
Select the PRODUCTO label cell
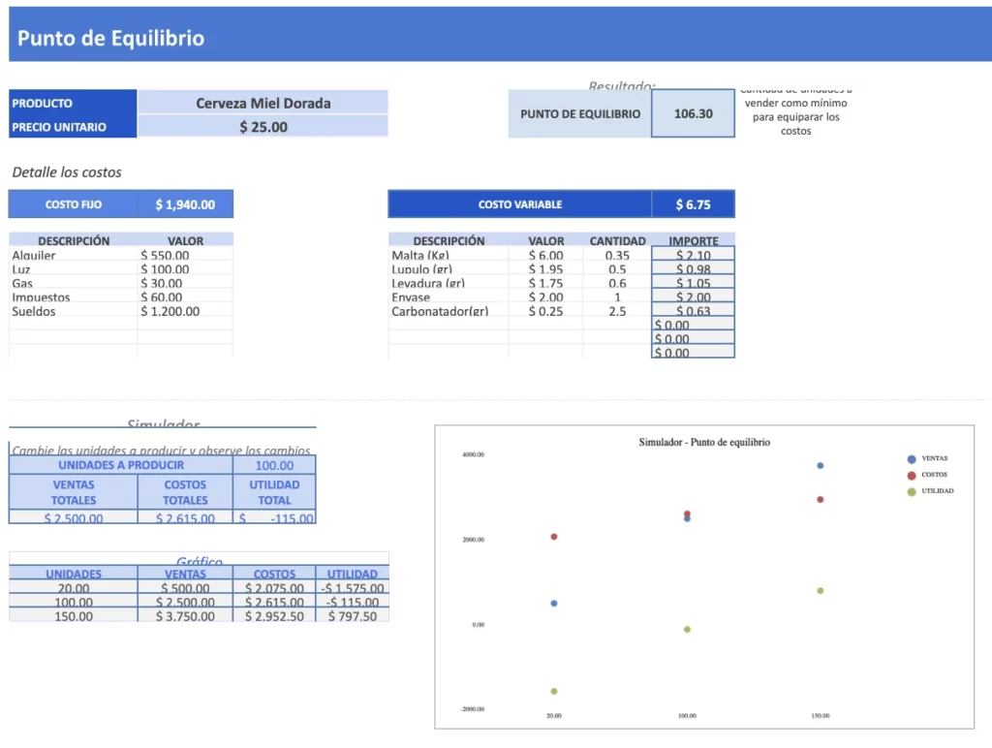click(73, 103)
